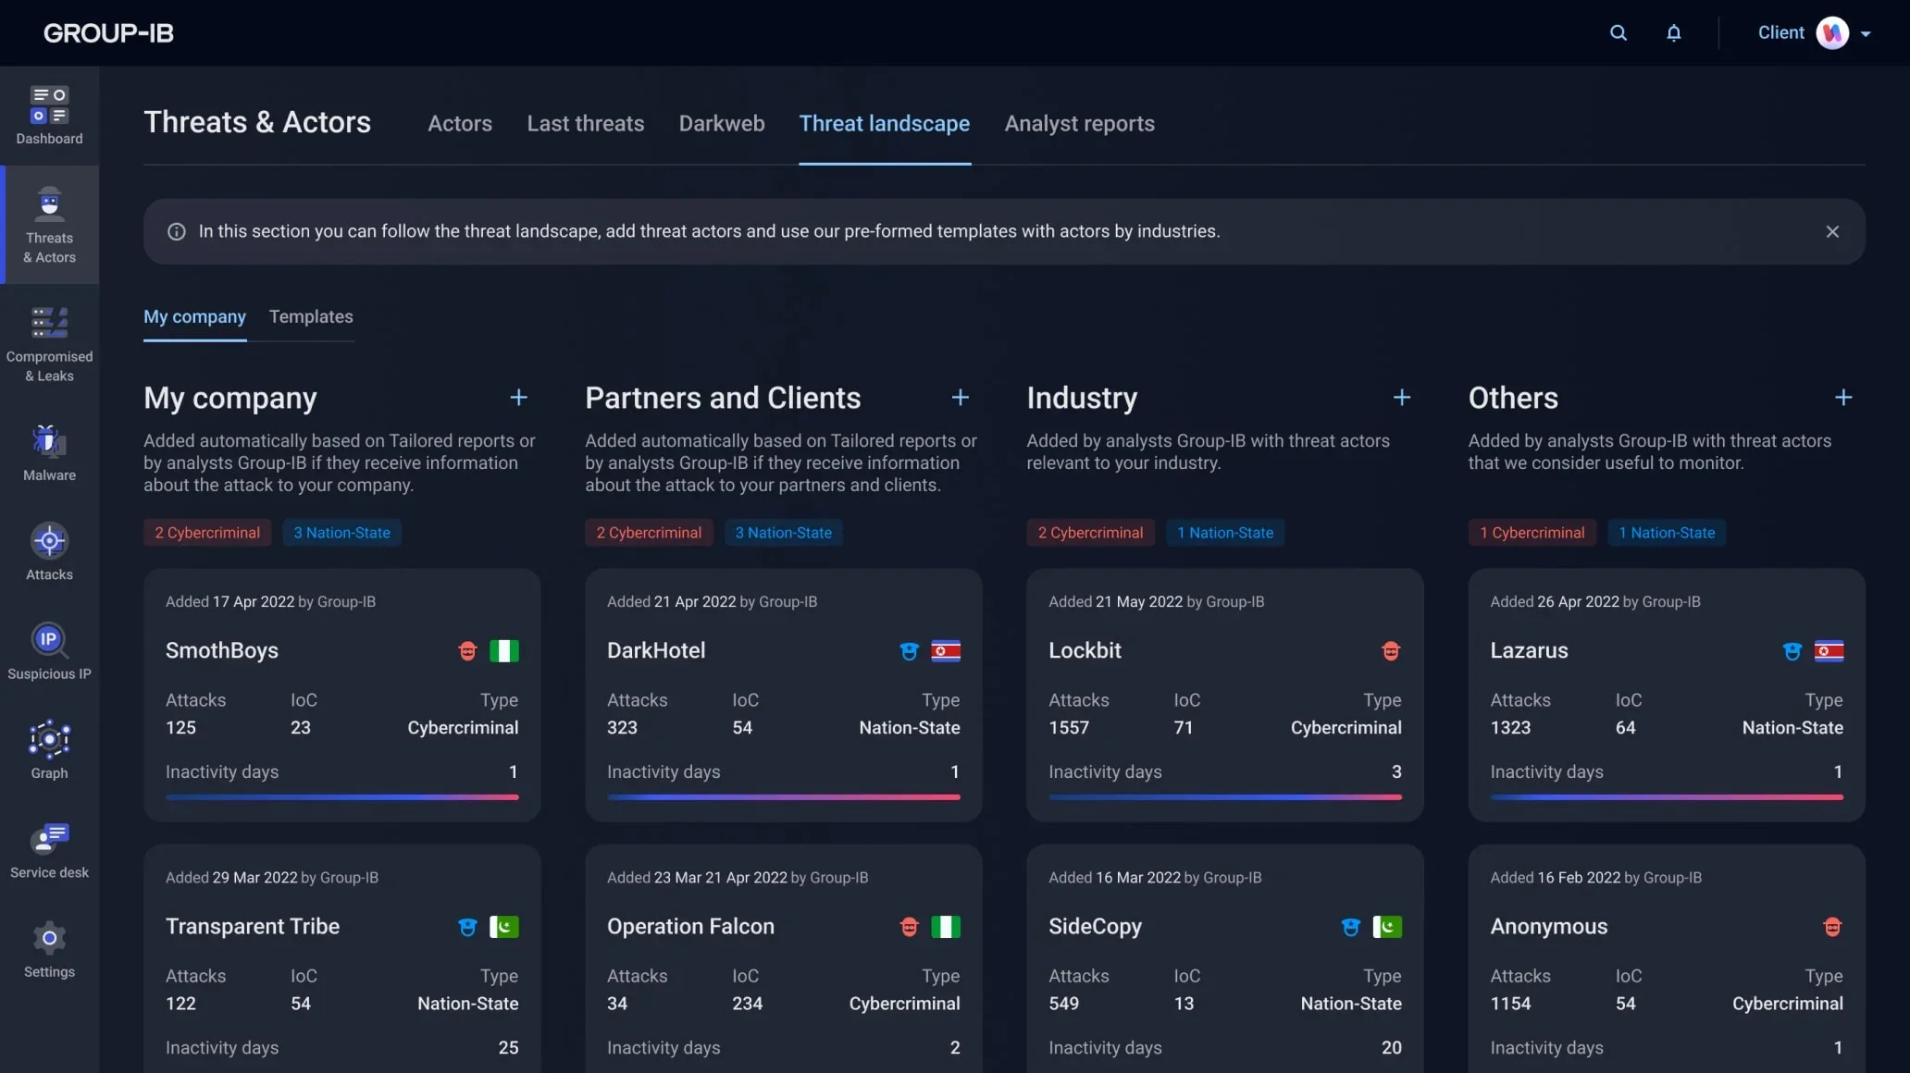Add actor to My company column
Viewport: 1910px width, 1073px height.
coord(518,398)
